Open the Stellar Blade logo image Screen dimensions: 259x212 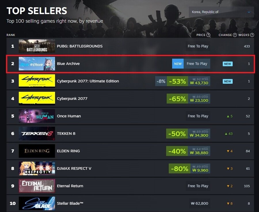[x=37, y=203]
